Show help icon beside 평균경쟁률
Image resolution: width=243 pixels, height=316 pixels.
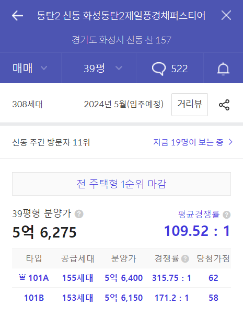coord(227,215)
